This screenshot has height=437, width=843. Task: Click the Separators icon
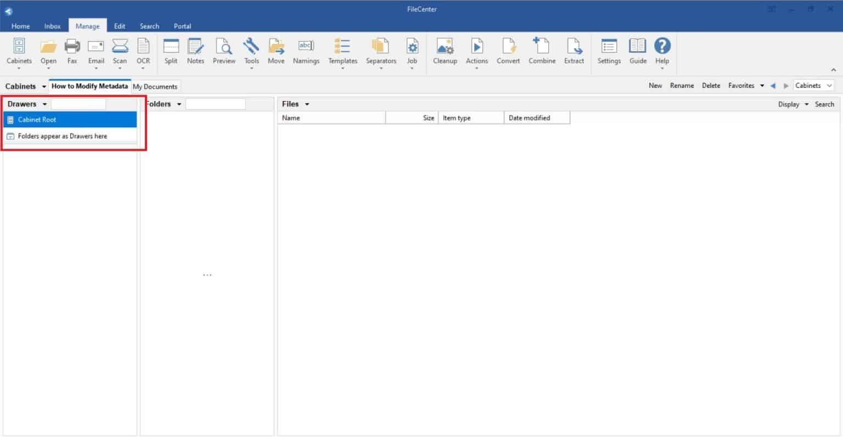381,52
